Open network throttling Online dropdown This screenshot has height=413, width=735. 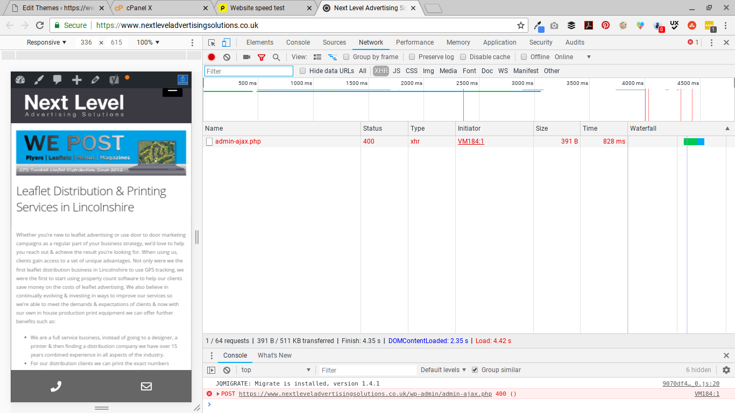pos(573,57)
